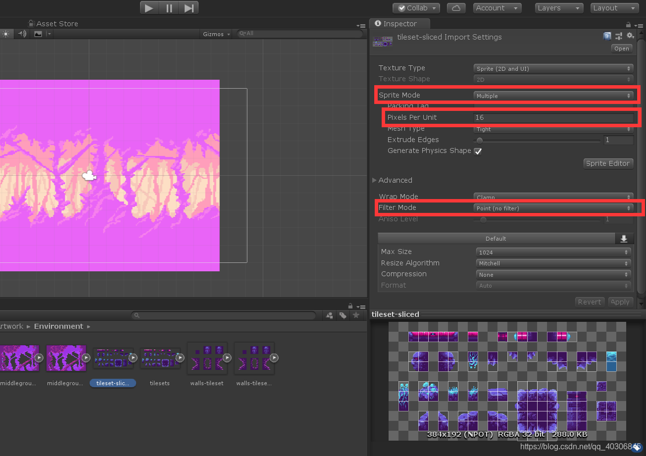The width and height of the screenshot is (646, 456).
Task: Click the Revert button
Action: click(x=590, y=302)
